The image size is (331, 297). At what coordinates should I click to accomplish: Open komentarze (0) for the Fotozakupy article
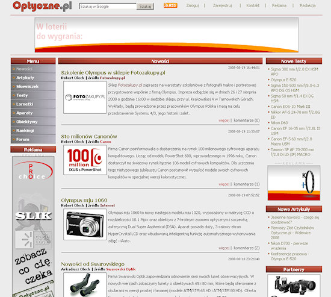pos(247,120)
